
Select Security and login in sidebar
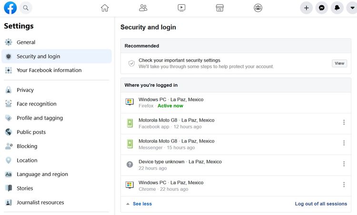[x=57, y=56]
